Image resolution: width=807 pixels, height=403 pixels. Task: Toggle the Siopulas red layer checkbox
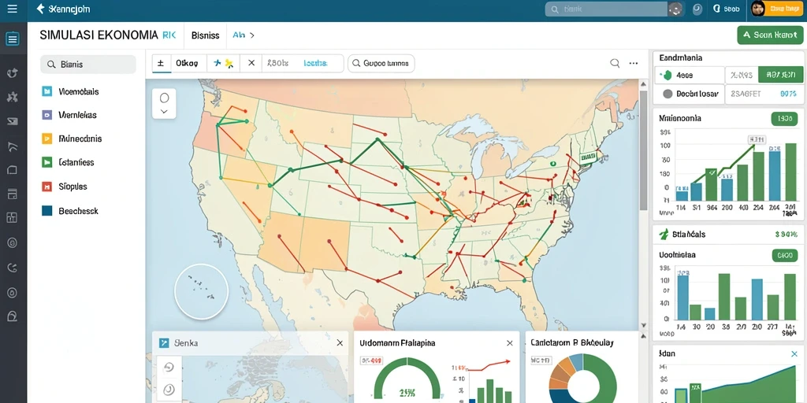click(x=46, y=187)
